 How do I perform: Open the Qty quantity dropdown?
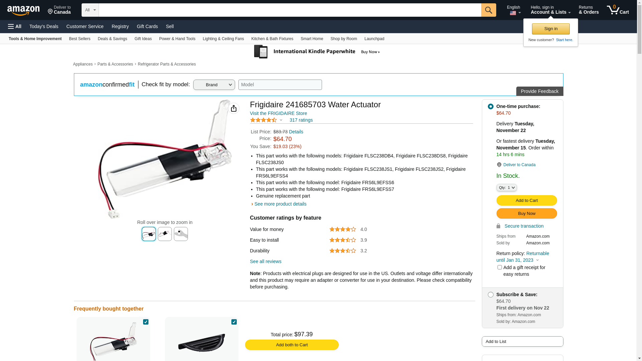pyautogui.click(x=507, y=188)
